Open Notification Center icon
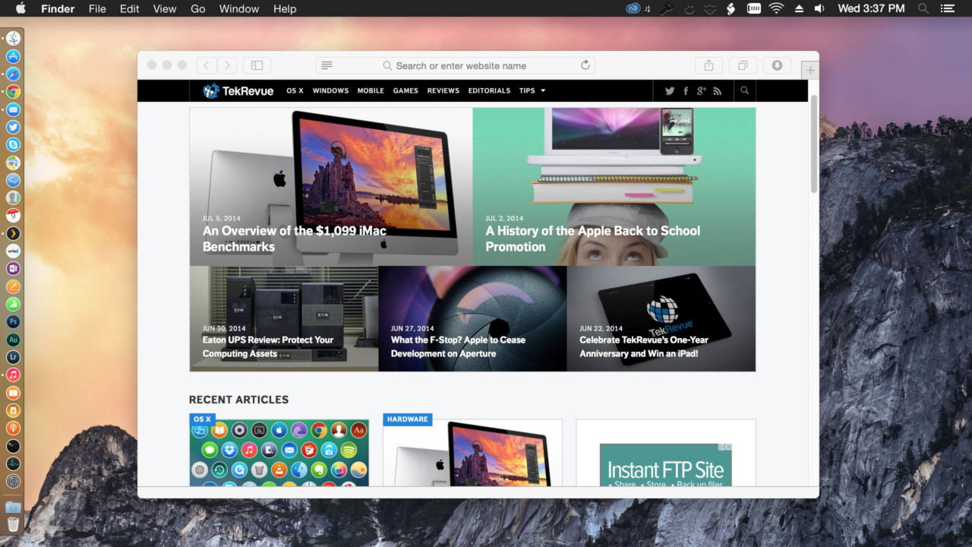Image resolution: width=972 pixels, height=547 pixels. [947, 8]
